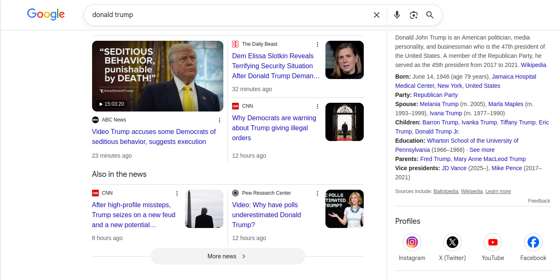Open the YouTube profile icon
The width and height of the screenshot is (560, 280).
click(x=492, y=242)
